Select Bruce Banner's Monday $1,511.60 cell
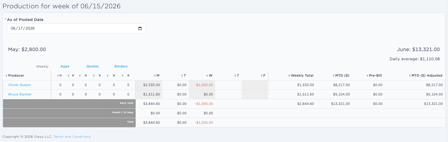The height and width of the screenshot is (142, 448). pyautogui.click(x=149, y=94)
